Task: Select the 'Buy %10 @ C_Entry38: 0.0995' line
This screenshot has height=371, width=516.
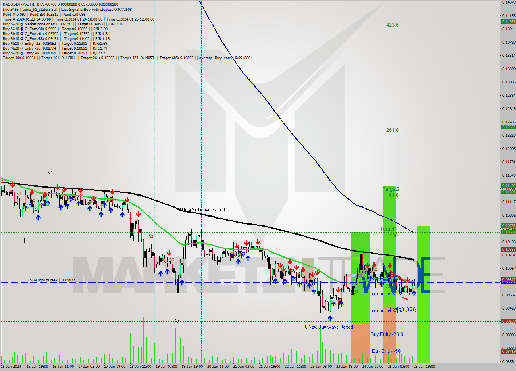Action: pyautogui.click(x=55, y=29)
